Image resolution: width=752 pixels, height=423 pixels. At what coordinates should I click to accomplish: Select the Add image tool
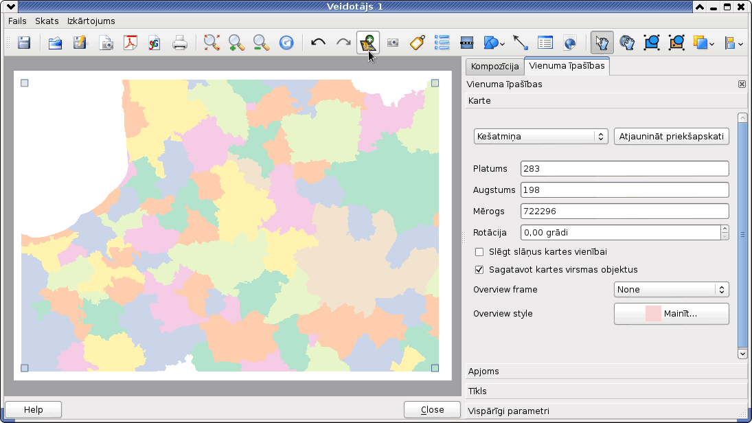(393, 43)
